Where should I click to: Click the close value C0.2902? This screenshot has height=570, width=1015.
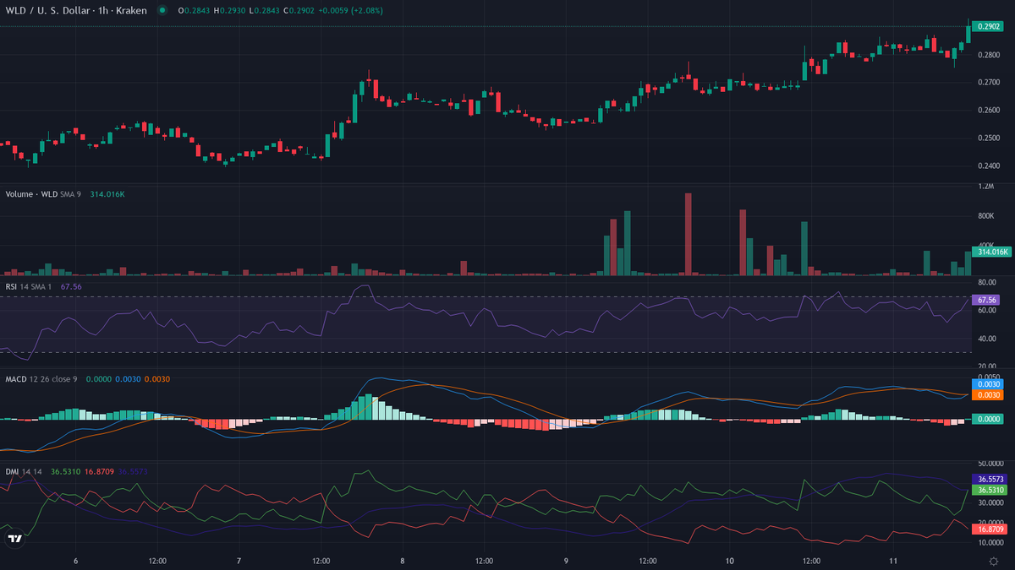(x=299, y=10)
